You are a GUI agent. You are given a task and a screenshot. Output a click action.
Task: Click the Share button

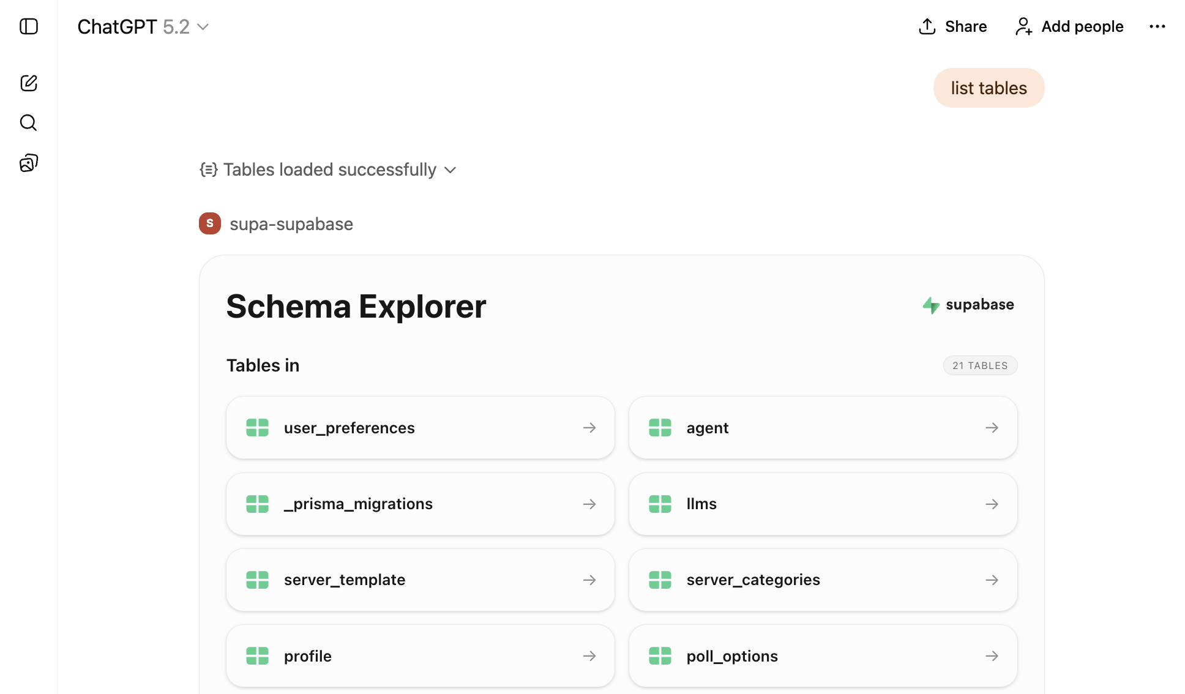pyautogui.click(x=952, y=26)
